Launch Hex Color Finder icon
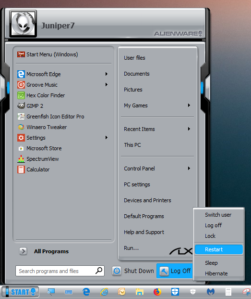251x299 pixels. point(21,95)
